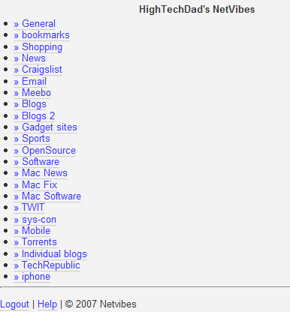Open the Help link in the footer
The image size is (290, 312).
tap(47, 304)
